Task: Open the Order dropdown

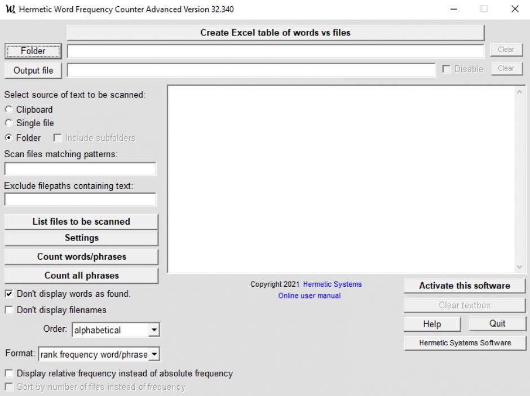Action: (x=154, y=330)
